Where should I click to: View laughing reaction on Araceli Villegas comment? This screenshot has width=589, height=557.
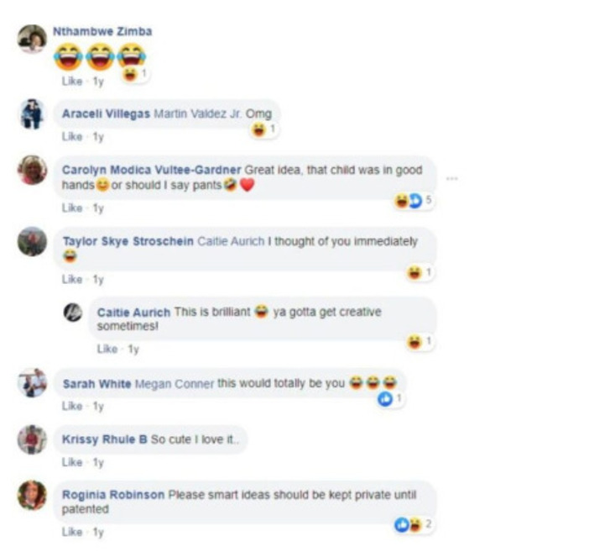click(x=264, y=129)
